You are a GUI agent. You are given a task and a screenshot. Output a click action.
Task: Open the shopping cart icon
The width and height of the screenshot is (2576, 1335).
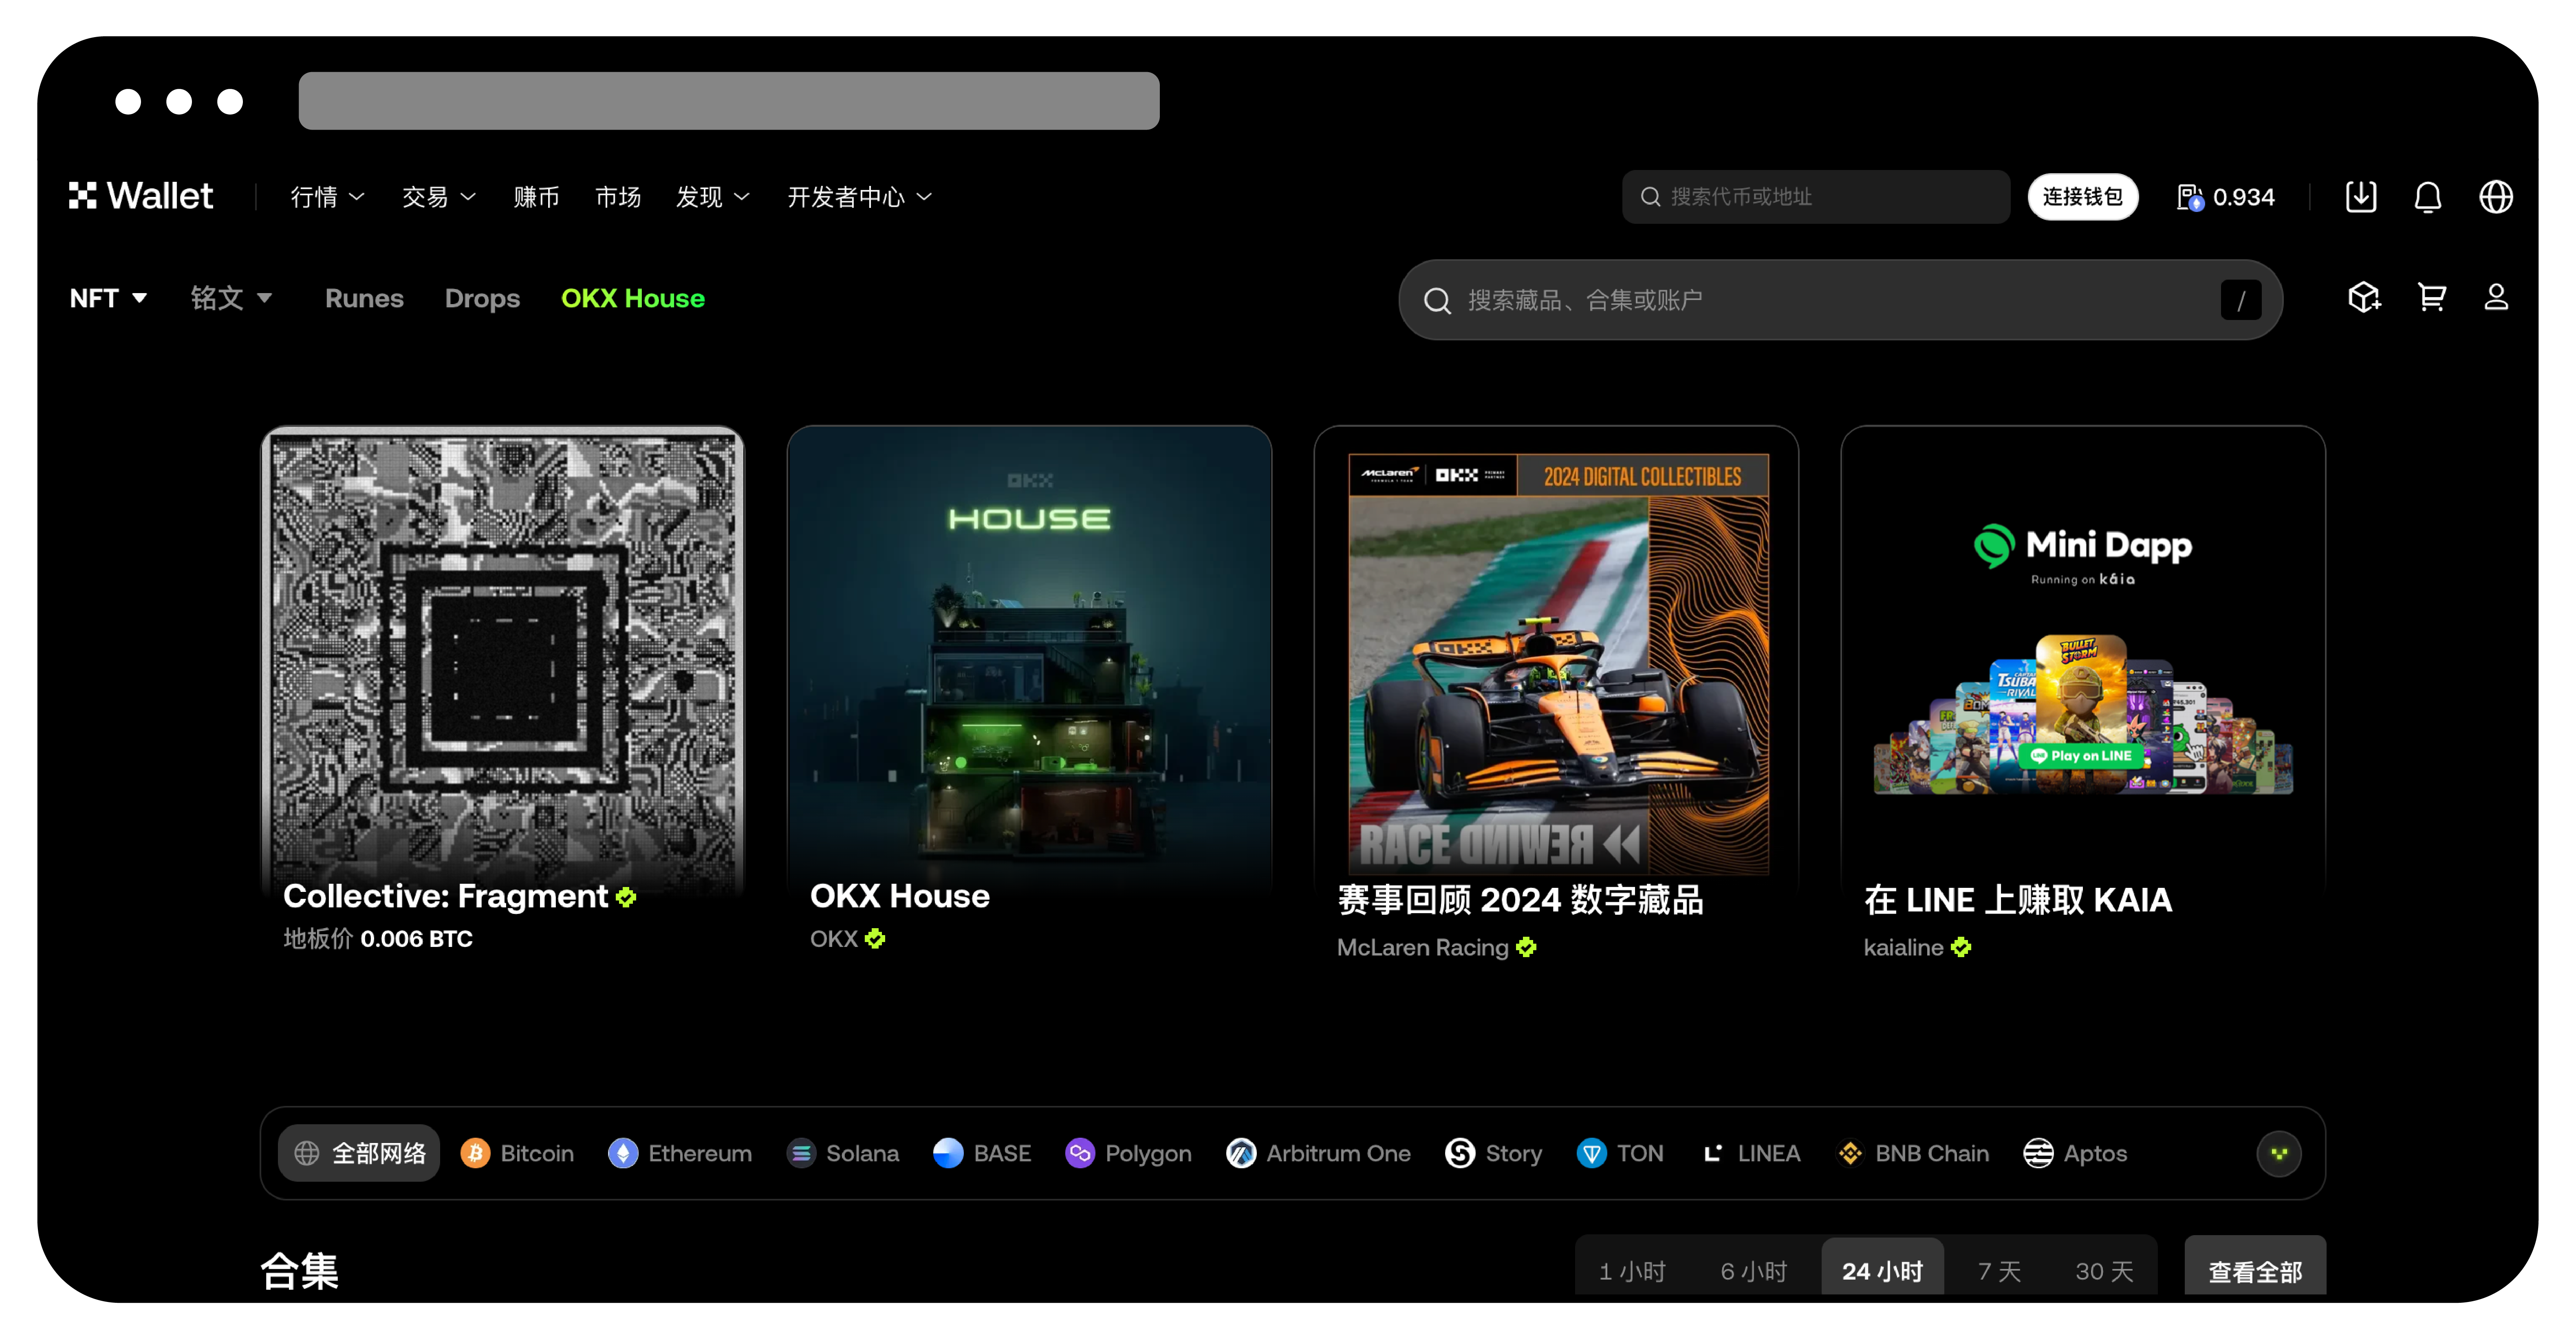click(x=2432, y=297)
